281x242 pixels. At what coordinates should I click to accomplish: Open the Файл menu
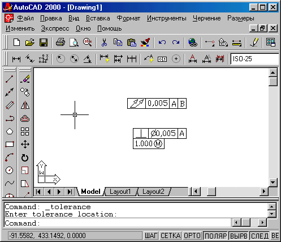(25, 18)
